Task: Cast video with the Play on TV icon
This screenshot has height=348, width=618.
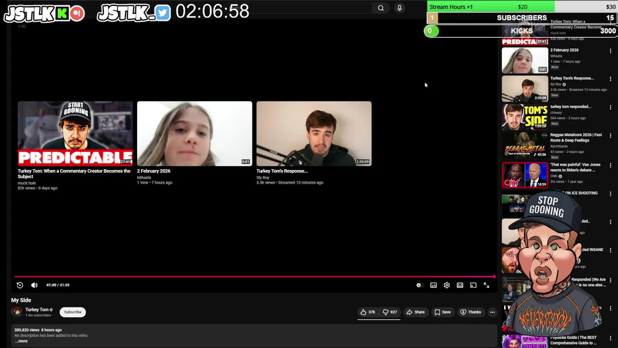Action: click(473, 285)
